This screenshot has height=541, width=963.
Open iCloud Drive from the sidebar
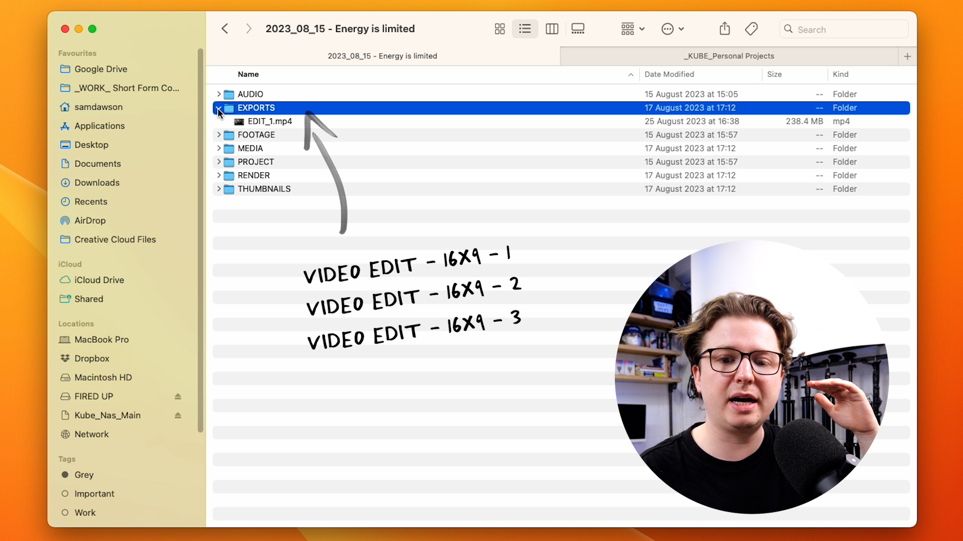point(99,280)
